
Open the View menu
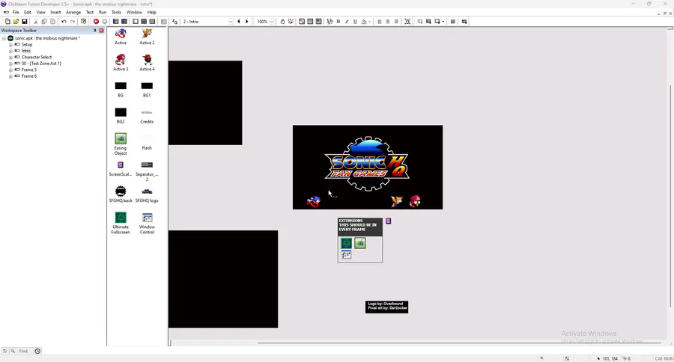click(41, 13)
